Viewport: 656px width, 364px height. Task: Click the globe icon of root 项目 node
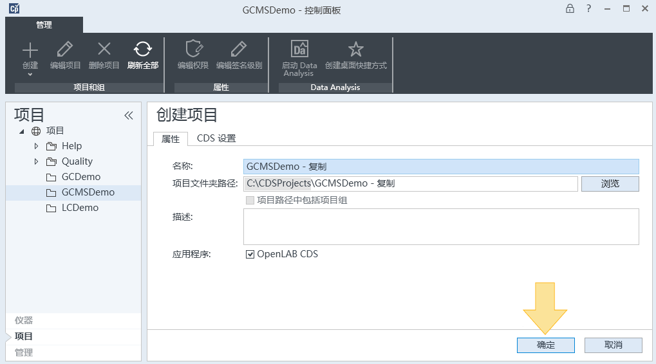point(37,131)
